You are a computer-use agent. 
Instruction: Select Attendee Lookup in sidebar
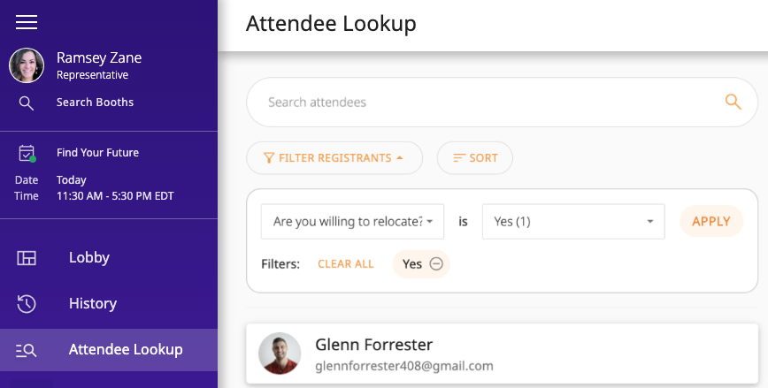pos(126,350)
